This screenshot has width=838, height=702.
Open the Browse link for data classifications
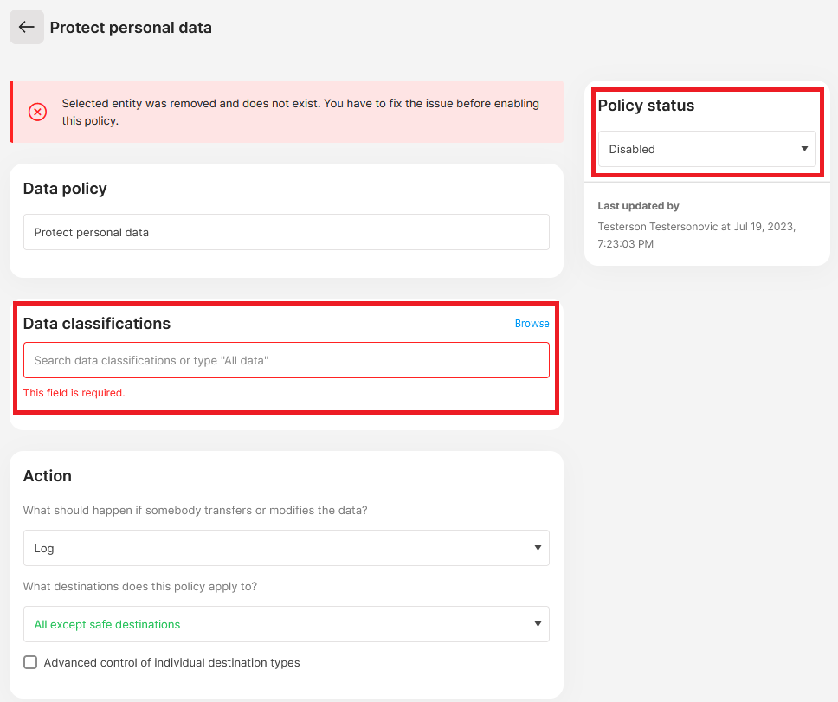point(532,324)
